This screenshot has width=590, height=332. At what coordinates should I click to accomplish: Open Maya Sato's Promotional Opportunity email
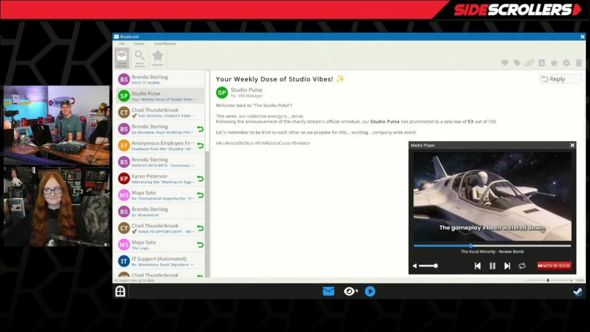coord(160,196)
